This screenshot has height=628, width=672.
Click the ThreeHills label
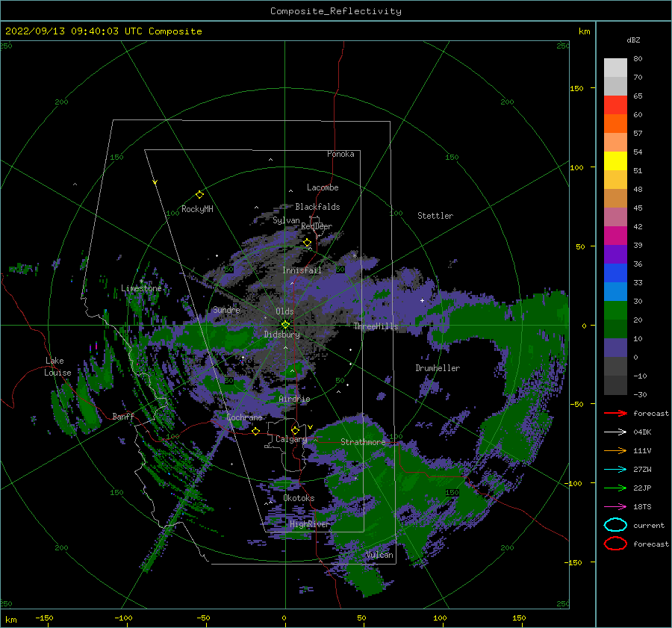click(x=376, y=326)
